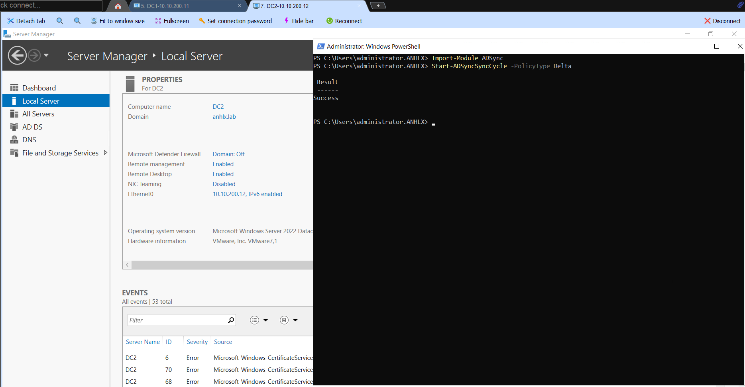This screenshot has width=745, height=387.
Task: Select event row with ID 70
Action: pos(218,370)
